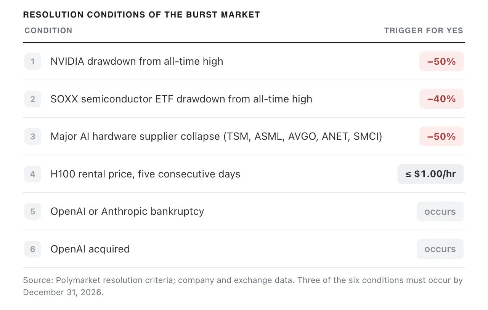Click 'H100 rental price, five consecutive days'
Image resolution: width=488 pixels, height=310 pixels.
tap(145, 174)
